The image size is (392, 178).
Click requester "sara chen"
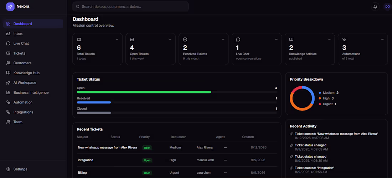(x=203, y=173)
